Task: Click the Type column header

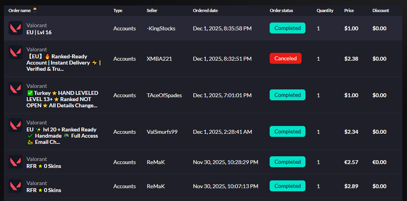Action: pos(118,10)
